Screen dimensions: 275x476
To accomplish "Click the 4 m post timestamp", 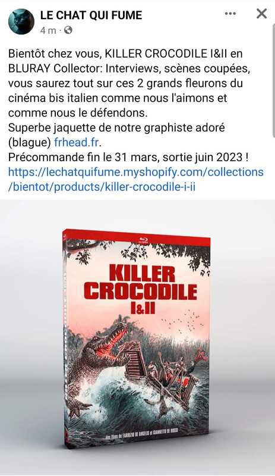I will 48,30.
